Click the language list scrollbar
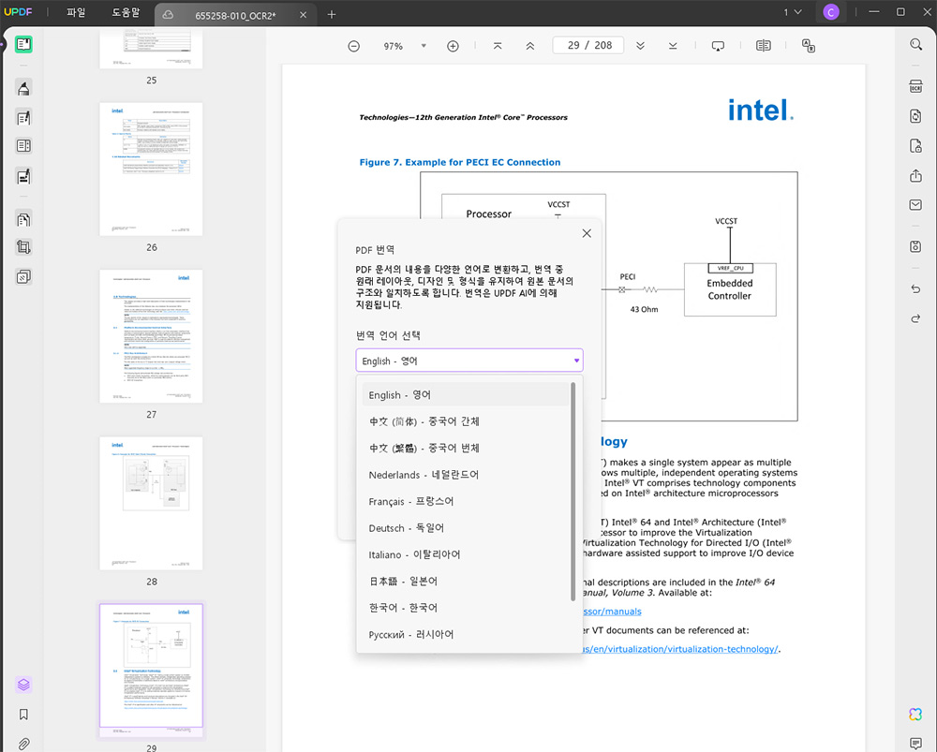This screenshot has width=937, height=752. coord(573,491)
